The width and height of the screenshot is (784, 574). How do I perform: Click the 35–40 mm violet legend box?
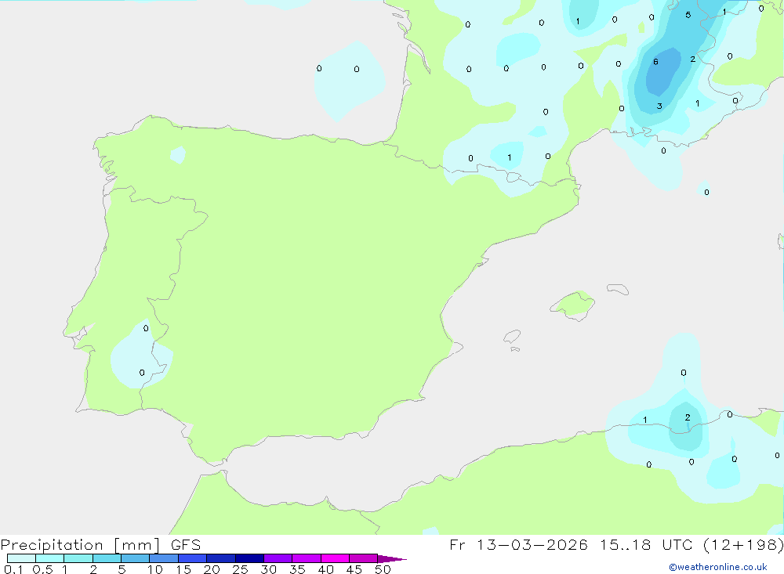(x=307, y=558)
